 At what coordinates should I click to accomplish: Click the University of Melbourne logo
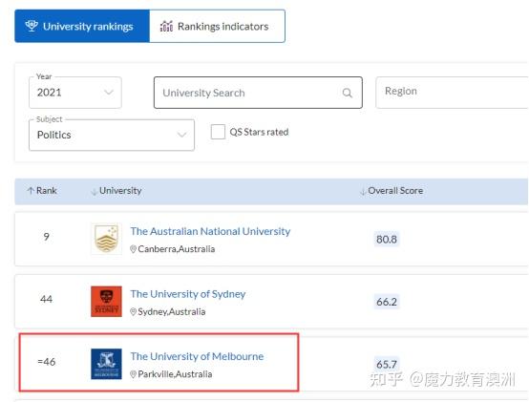[106, 364]
